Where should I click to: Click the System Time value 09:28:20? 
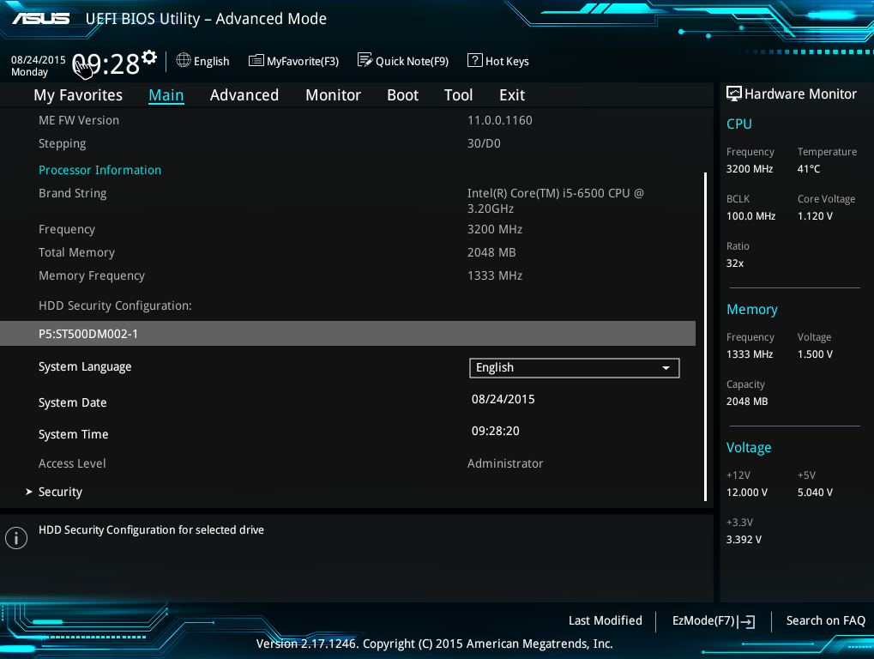(x=495, y=431)
